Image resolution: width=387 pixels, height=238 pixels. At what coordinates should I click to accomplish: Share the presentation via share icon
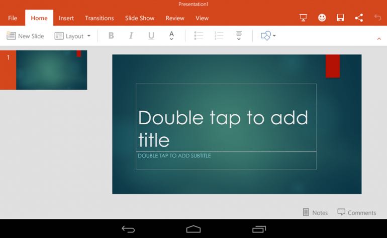coord(359,18)
